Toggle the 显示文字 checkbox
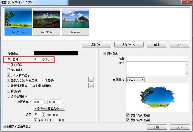The height and width of the screenshot is (132, 193). pos(8,80)
